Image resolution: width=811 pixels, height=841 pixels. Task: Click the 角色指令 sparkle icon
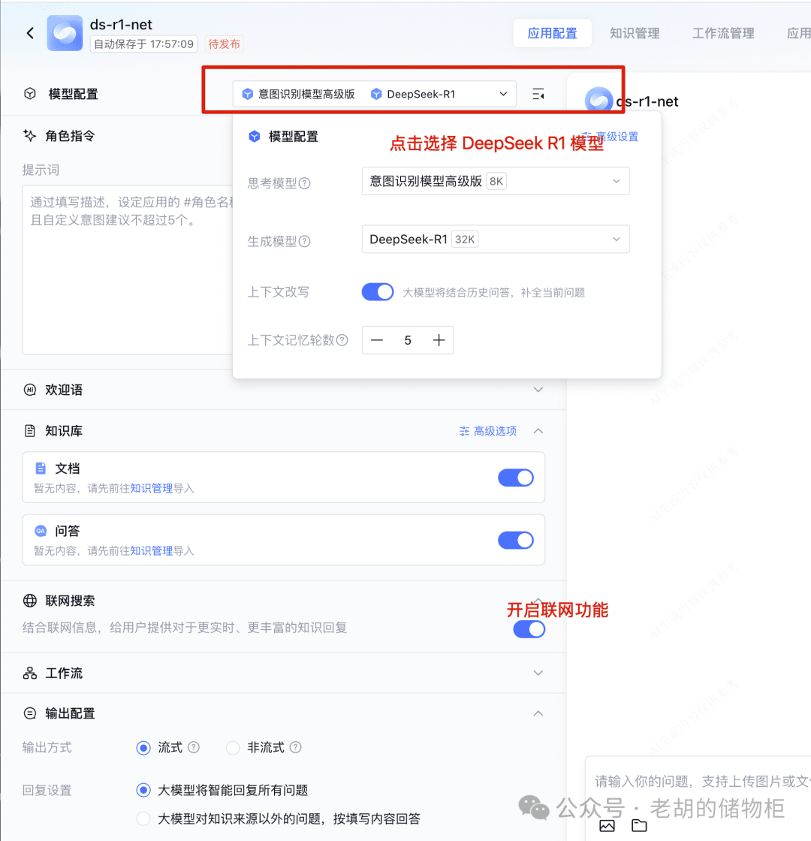tap(29, 136)
